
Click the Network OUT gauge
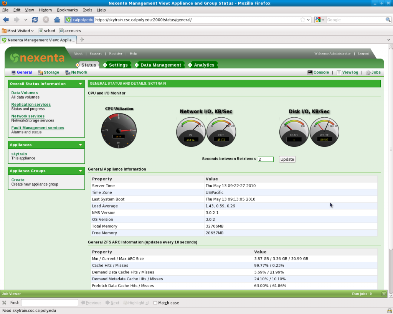point(221,132)
